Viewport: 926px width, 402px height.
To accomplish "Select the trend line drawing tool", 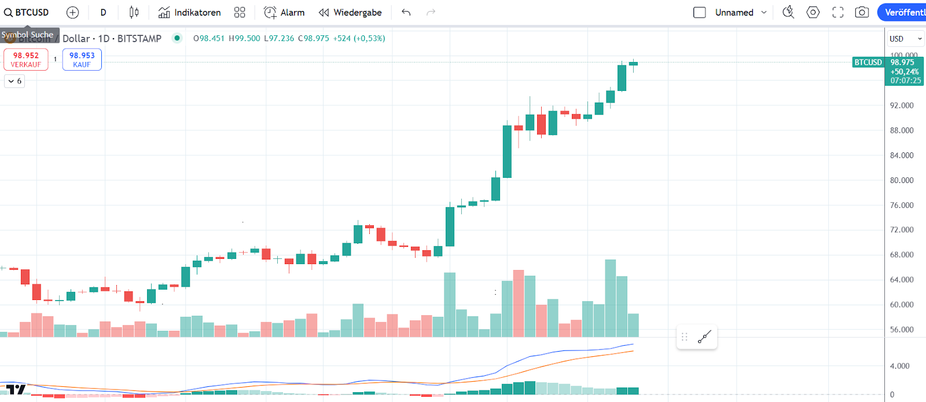I will (704, 337).
